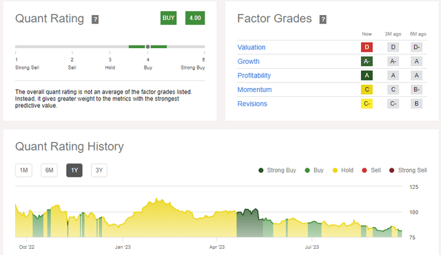Click the green BUY rating button
The image size is (441, 255).
(168, 18)
